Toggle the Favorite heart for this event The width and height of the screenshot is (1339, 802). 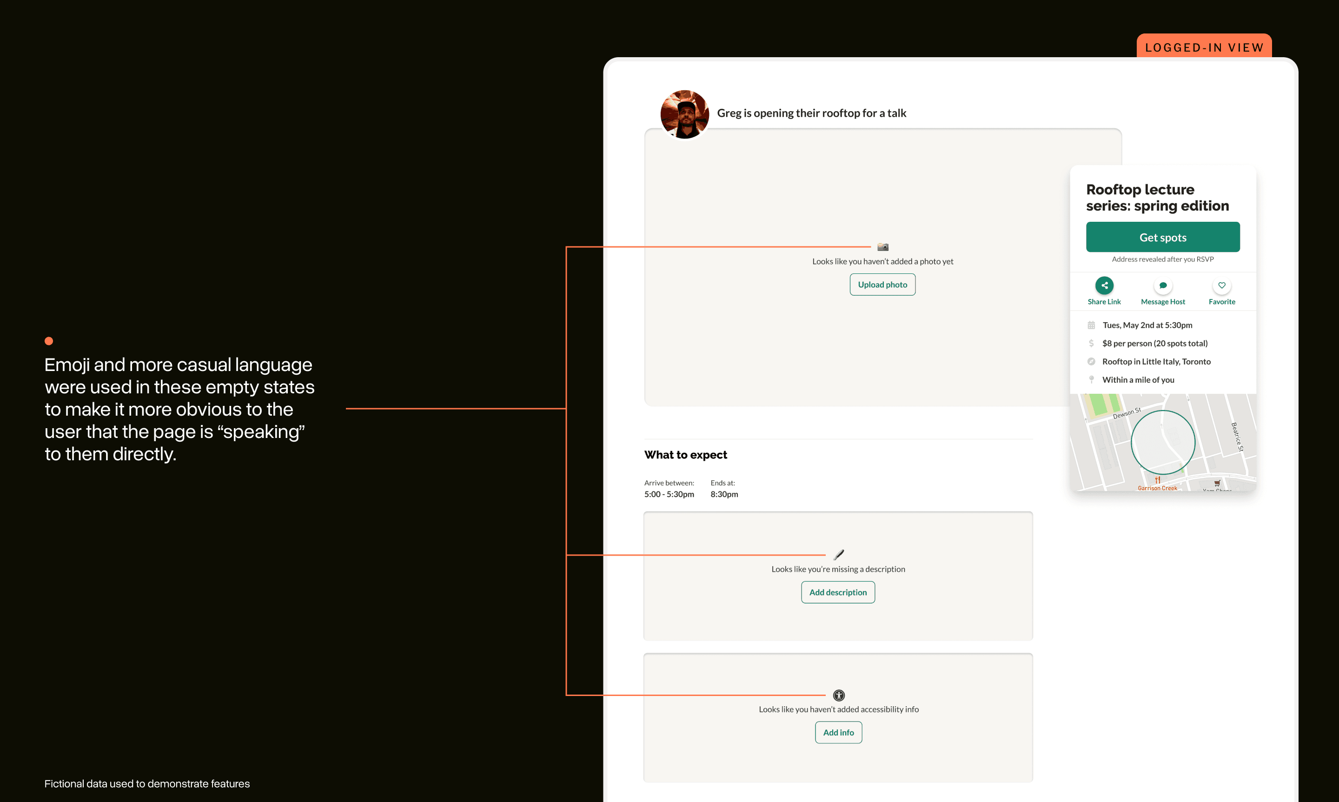1222,285
